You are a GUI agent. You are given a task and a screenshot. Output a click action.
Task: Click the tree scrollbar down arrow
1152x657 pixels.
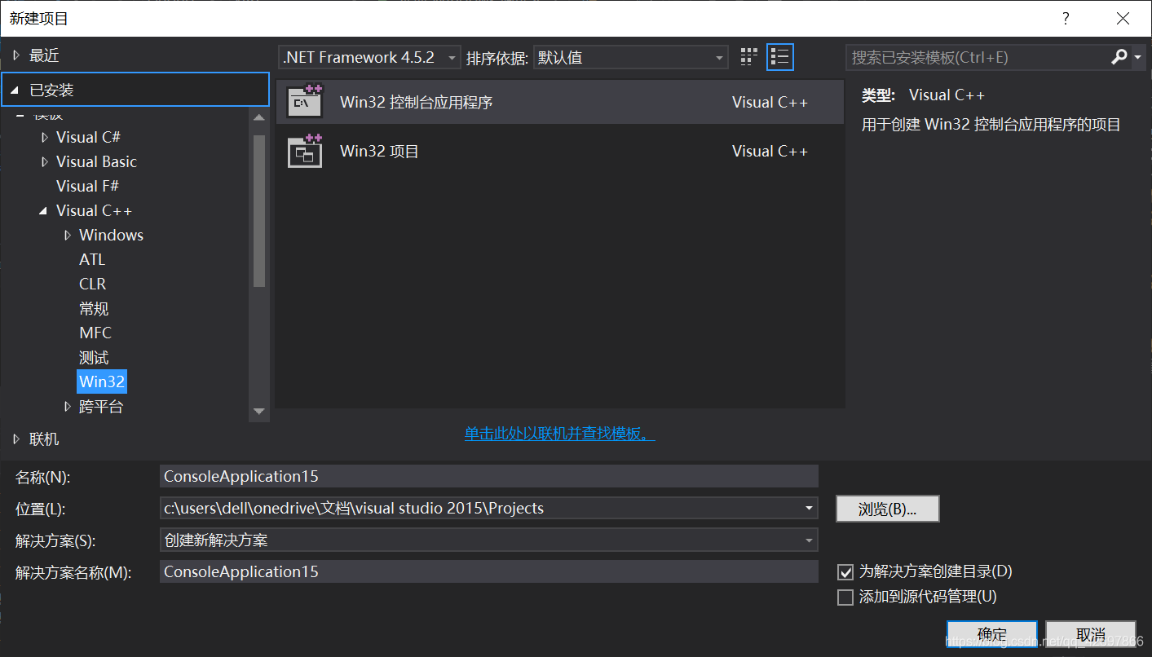click(x=259, y=412)
